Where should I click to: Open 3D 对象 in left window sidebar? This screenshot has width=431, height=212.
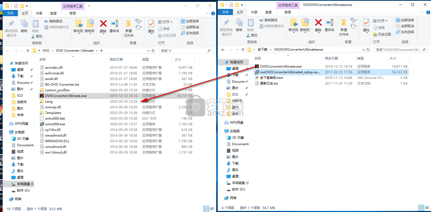pos(20,139)
